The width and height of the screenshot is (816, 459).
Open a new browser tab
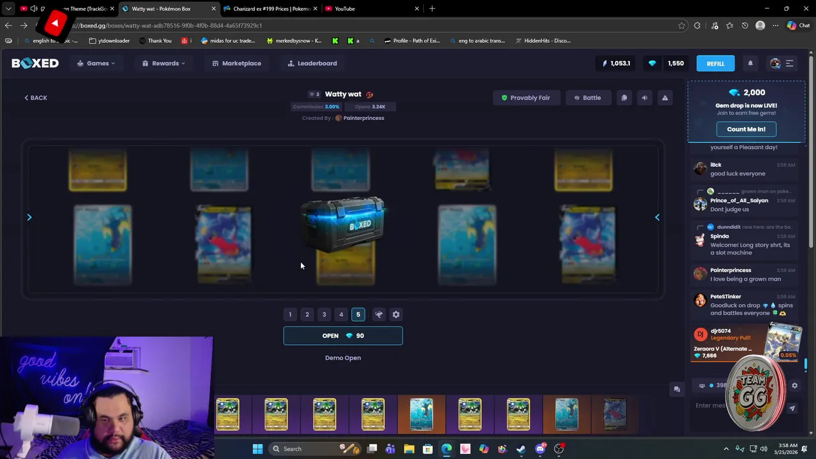432,8
